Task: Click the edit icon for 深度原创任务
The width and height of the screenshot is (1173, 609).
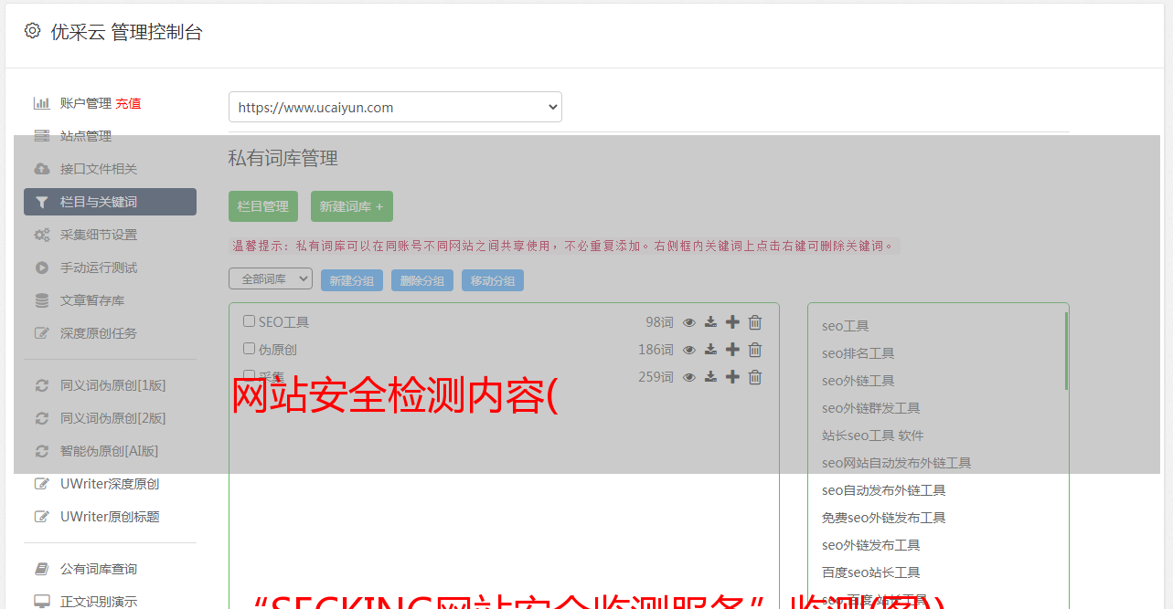Action: coord(41,333)
